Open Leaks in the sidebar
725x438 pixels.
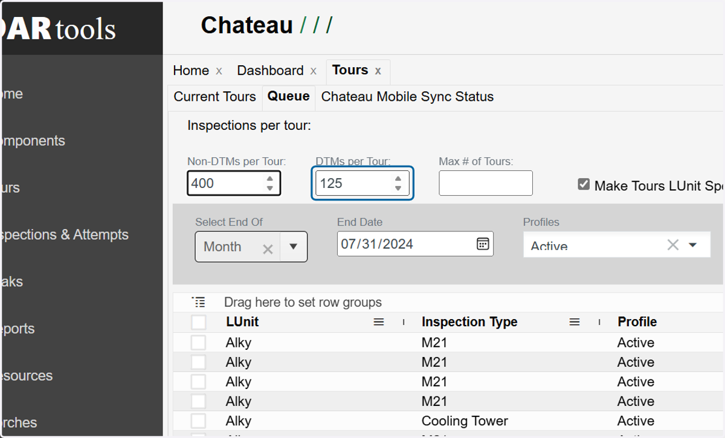(x=13, y=282)
